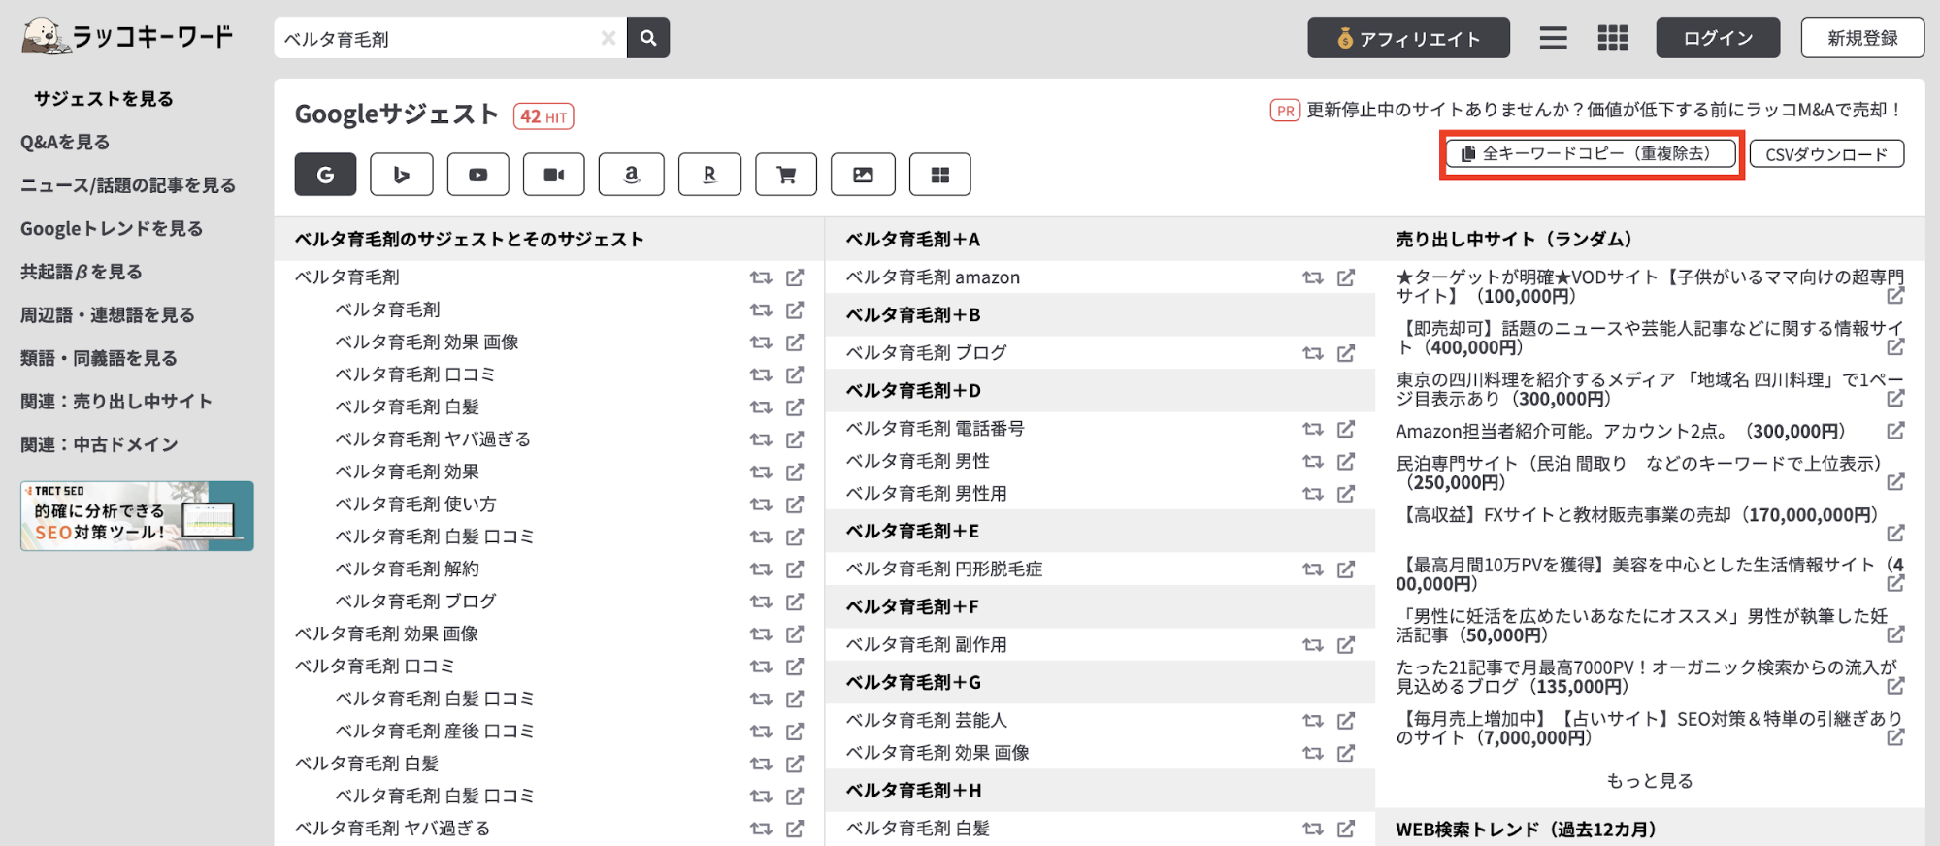1940x846 pixels.
Task: Clear the search box with the X
Action: (608, 38)
